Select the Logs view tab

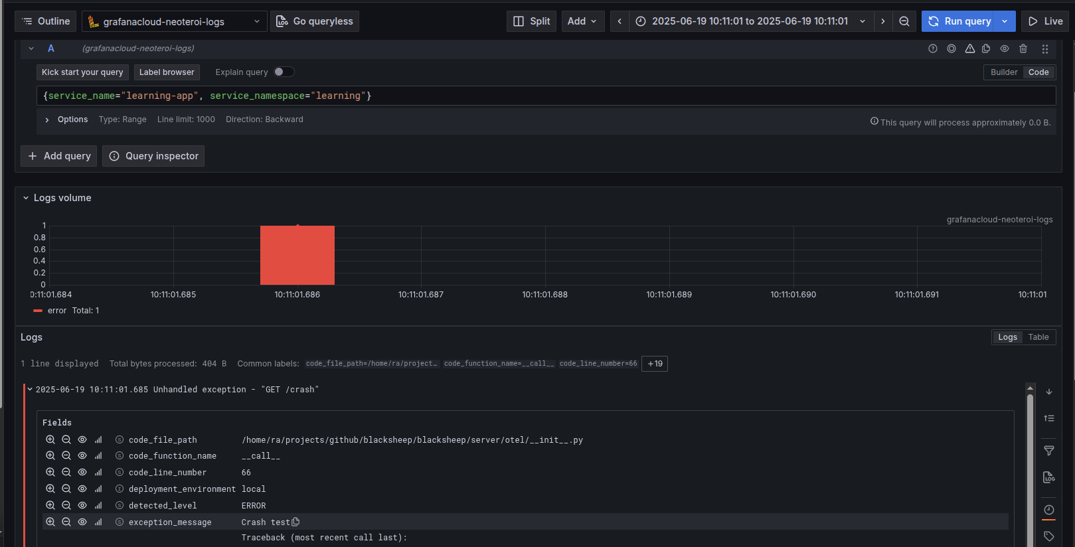[x=1007, y=337]
